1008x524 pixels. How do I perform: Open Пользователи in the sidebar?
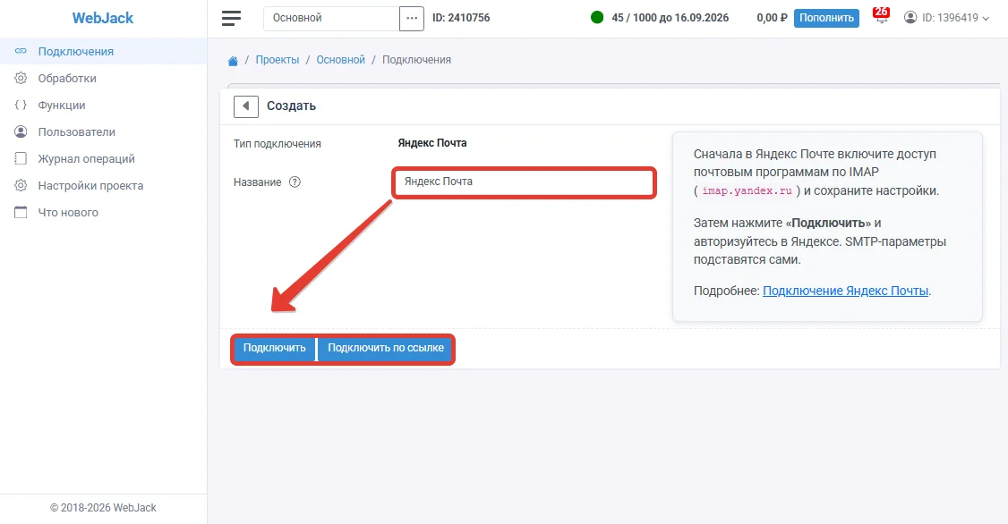104,132
